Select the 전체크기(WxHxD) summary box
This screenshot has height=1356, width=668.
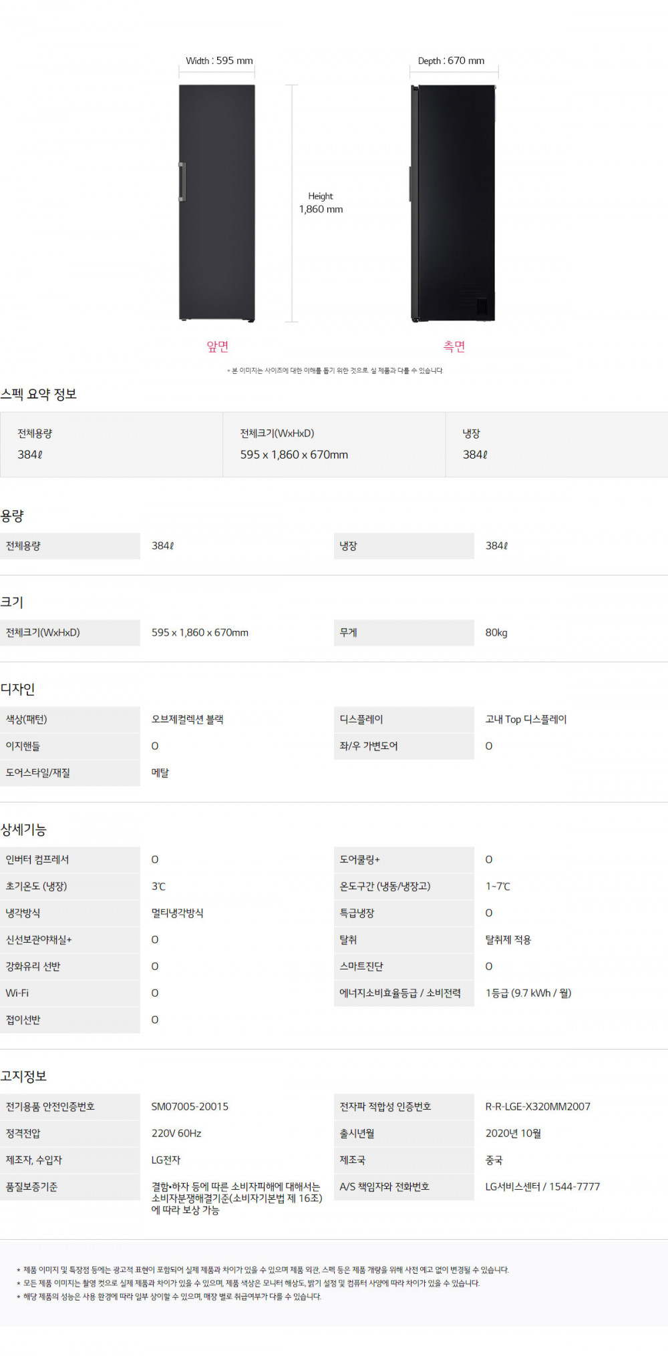pyautogui.click(x=333, y=444)
